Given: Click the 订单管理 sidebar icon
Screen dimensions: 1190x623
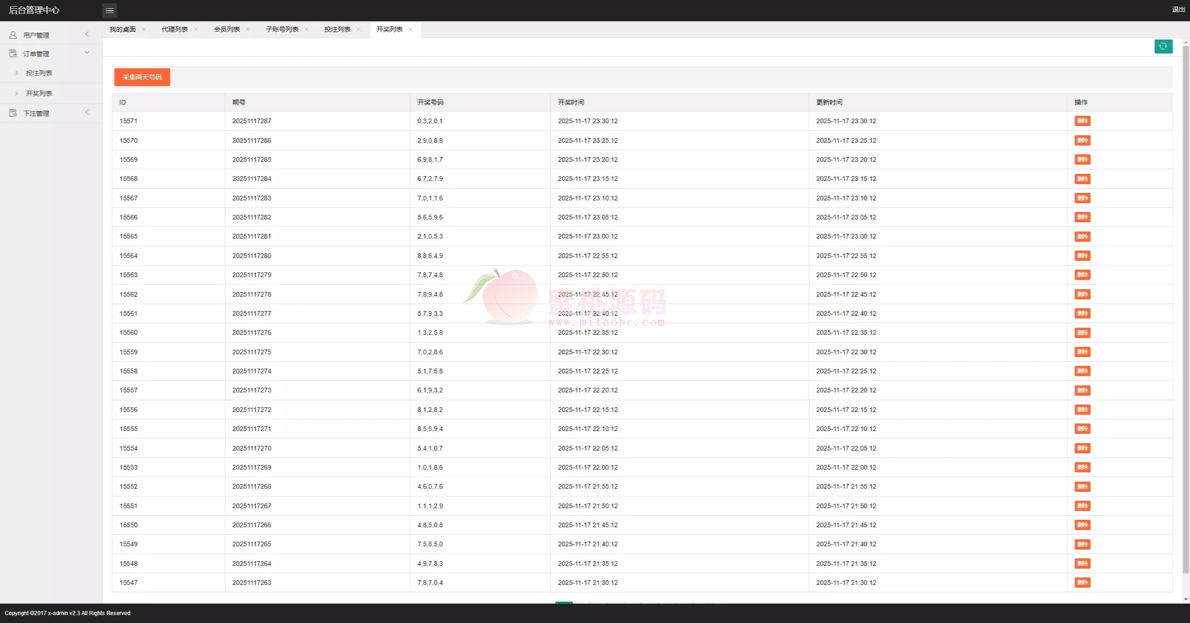Looking at the screenshot, I should click(13, 54).
